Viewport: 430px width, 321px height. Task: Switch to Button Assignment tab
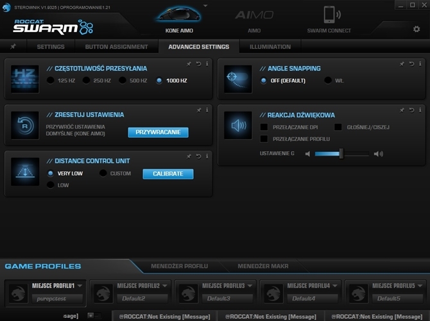pyautogui.click(x=117, y=47)
